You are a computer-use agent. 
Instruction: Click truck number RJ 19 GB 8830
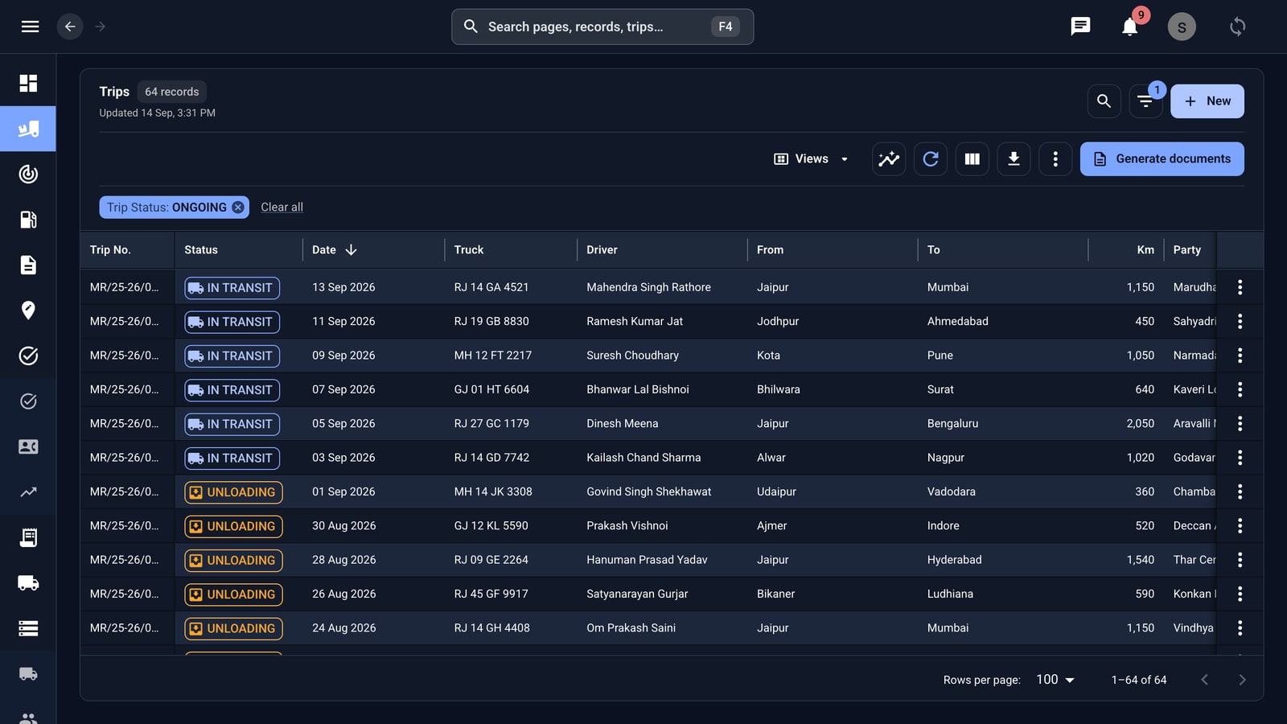click(x=491, y=321)
